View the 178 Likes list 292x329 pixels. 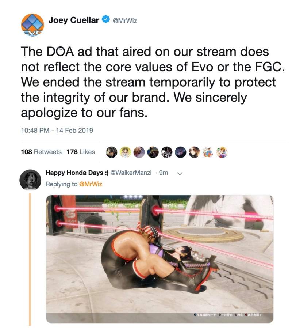click(81, 152)
